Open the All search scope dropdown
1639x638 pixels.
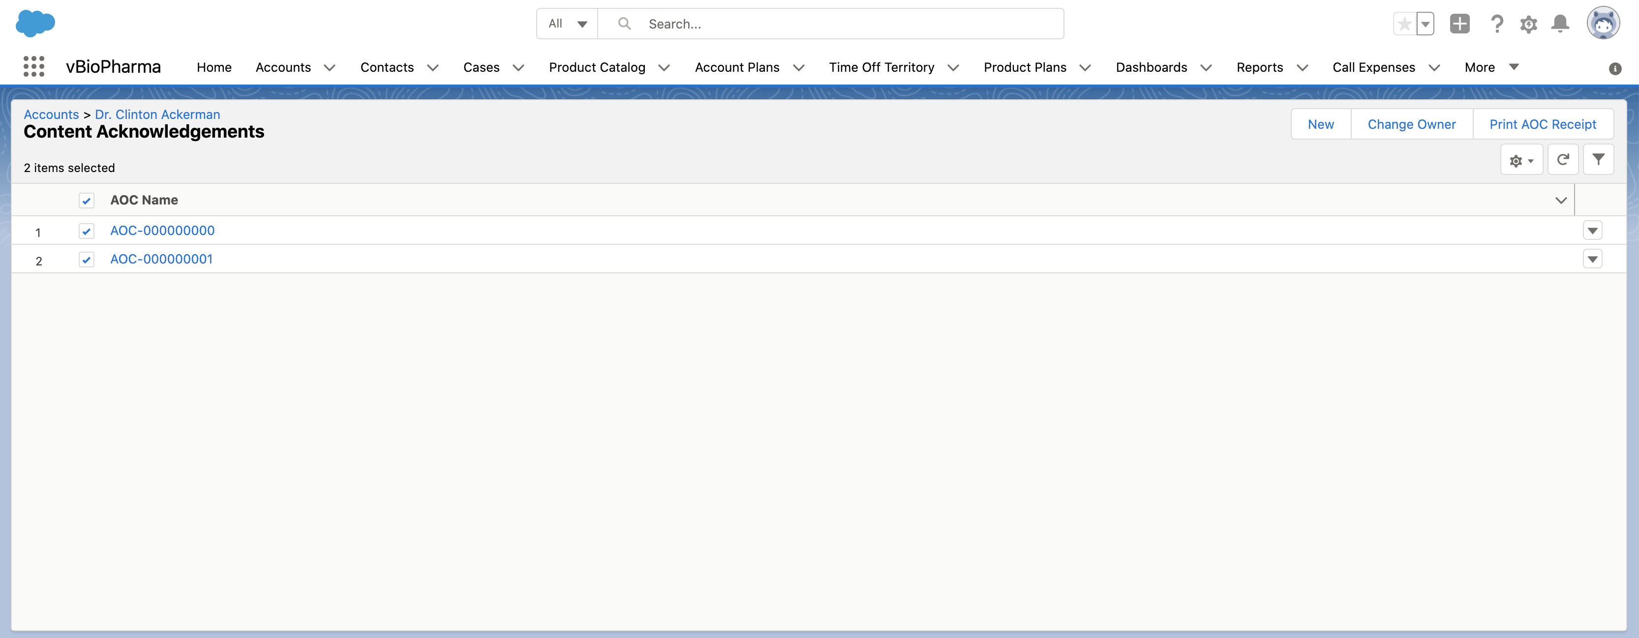coord(567,24)
